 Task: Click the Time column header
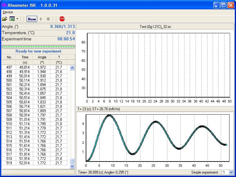point(25,57)
